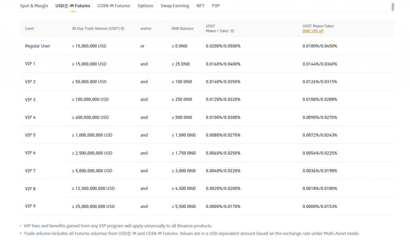Click the VIP 1 level label

point(30,64)
